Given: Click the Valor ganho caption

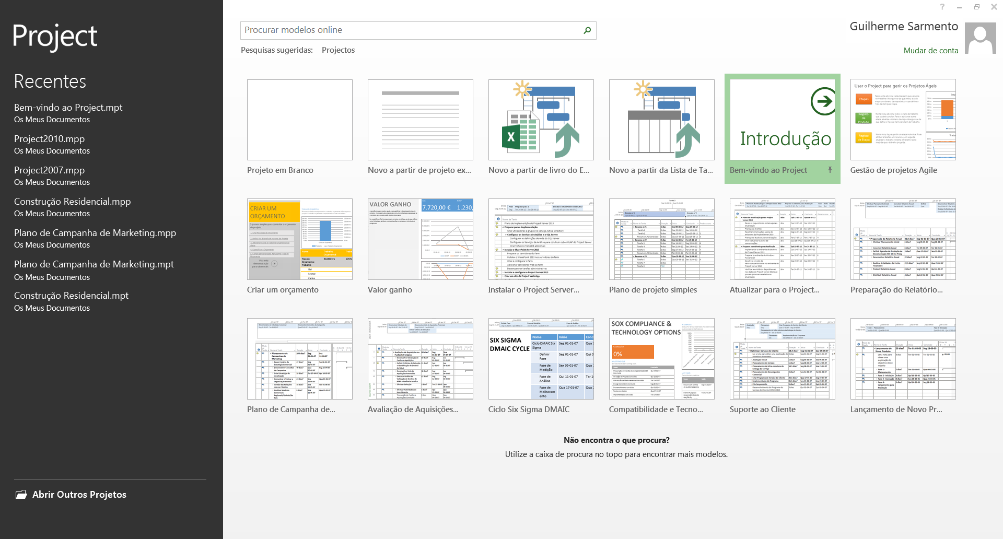Looking at the screenshot, I should [x=390, y=290].
